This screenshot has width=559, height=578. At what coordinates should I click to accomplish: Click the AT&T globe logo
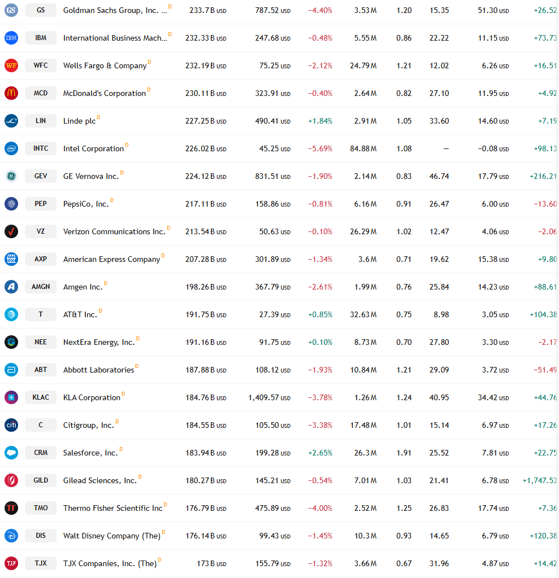tap(11, 314)
